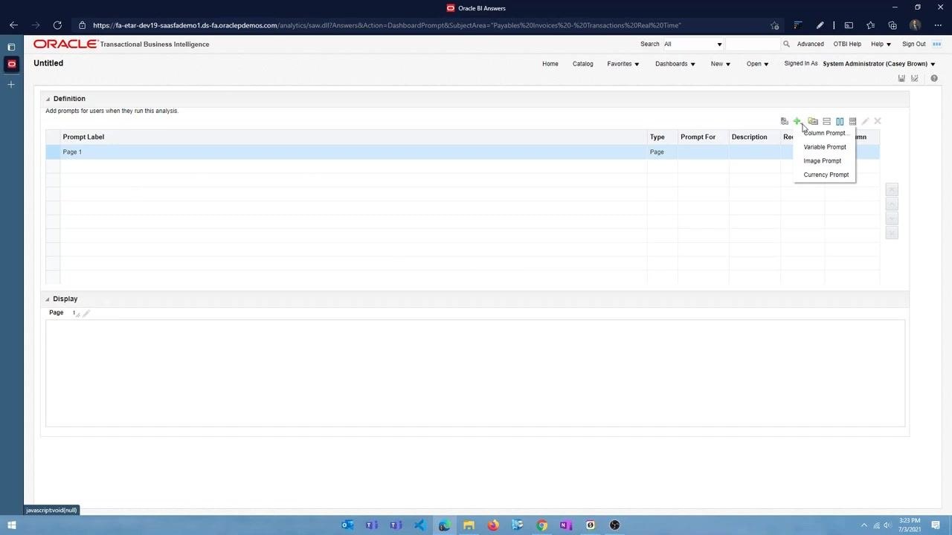Screen dimensions: 952x535
Task: Open the browser Settings and more menu
Action: click(938, 25)
